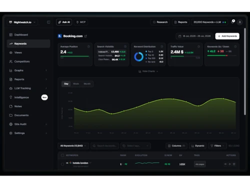Click the Competitors people icon
250x188 pixels.
[x=11, y=62]
